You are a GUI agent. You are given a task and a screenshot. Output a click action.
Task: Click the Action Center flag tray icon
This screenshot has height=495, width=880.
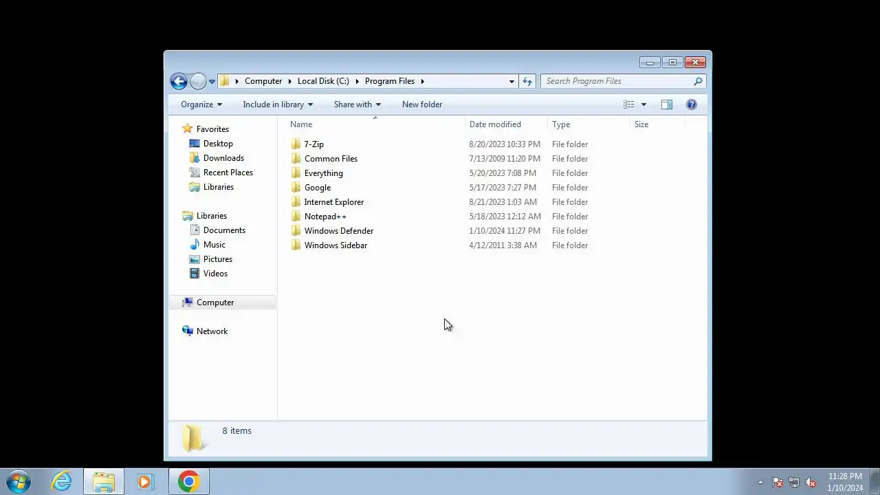coord(778,483)
